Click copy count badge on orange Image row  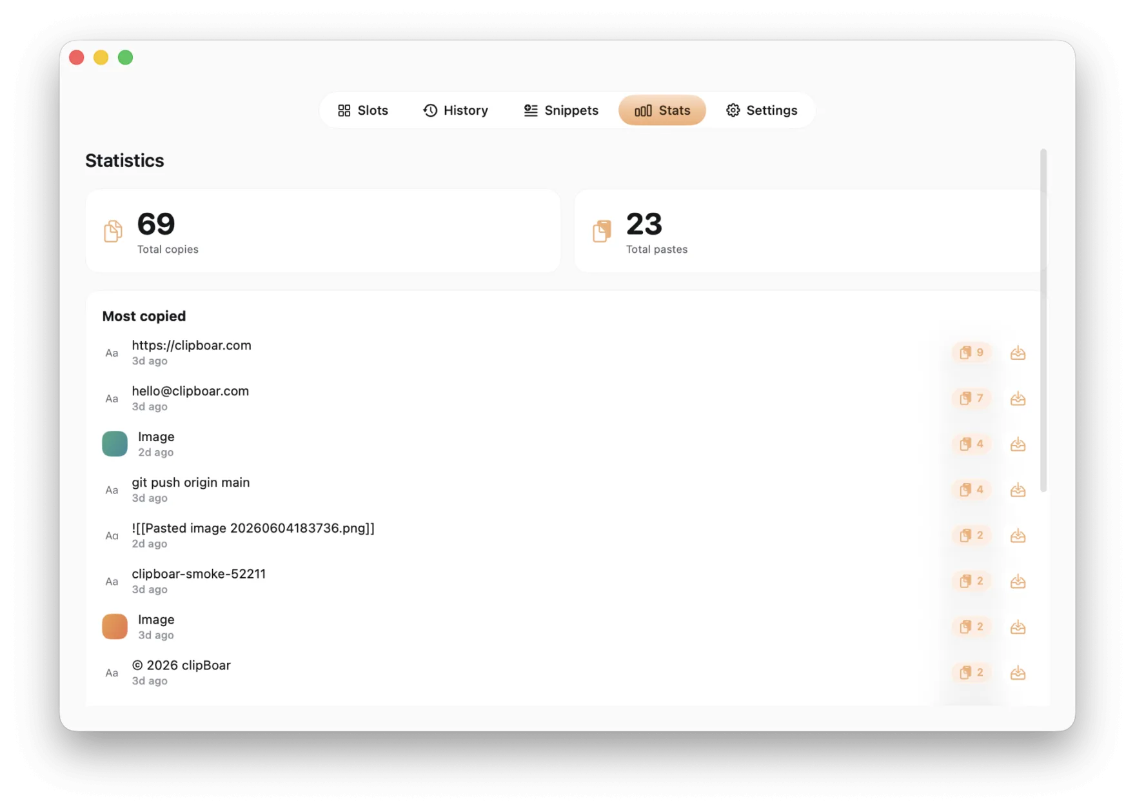click(x=971, y=627)
